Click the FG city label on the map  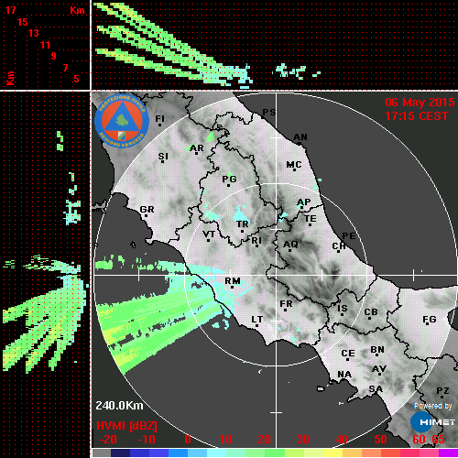pos(430,320)
